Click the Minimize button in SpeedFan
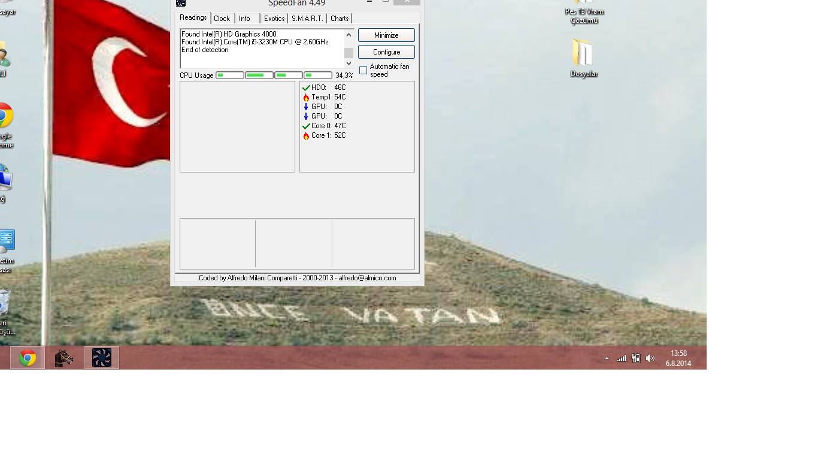This screenshot has width=818, height=460. 386,35
